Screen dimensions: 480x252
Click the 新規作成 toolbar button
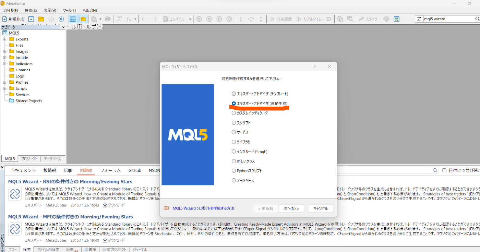click(x=13, y=19)
